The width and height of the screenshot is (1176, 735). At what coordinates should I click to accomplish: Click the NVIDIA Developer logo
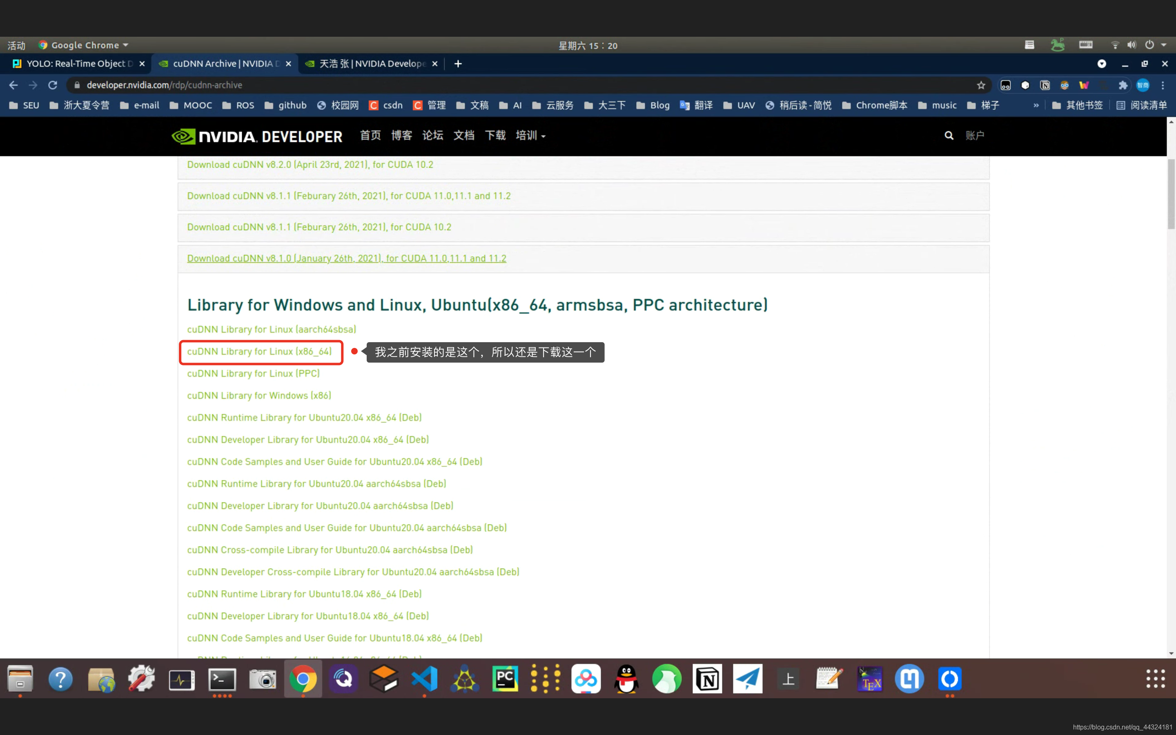pos(256,136)
